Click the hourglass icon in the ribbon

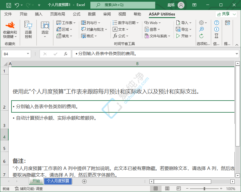pyautogui.click(x=216, y=36)
